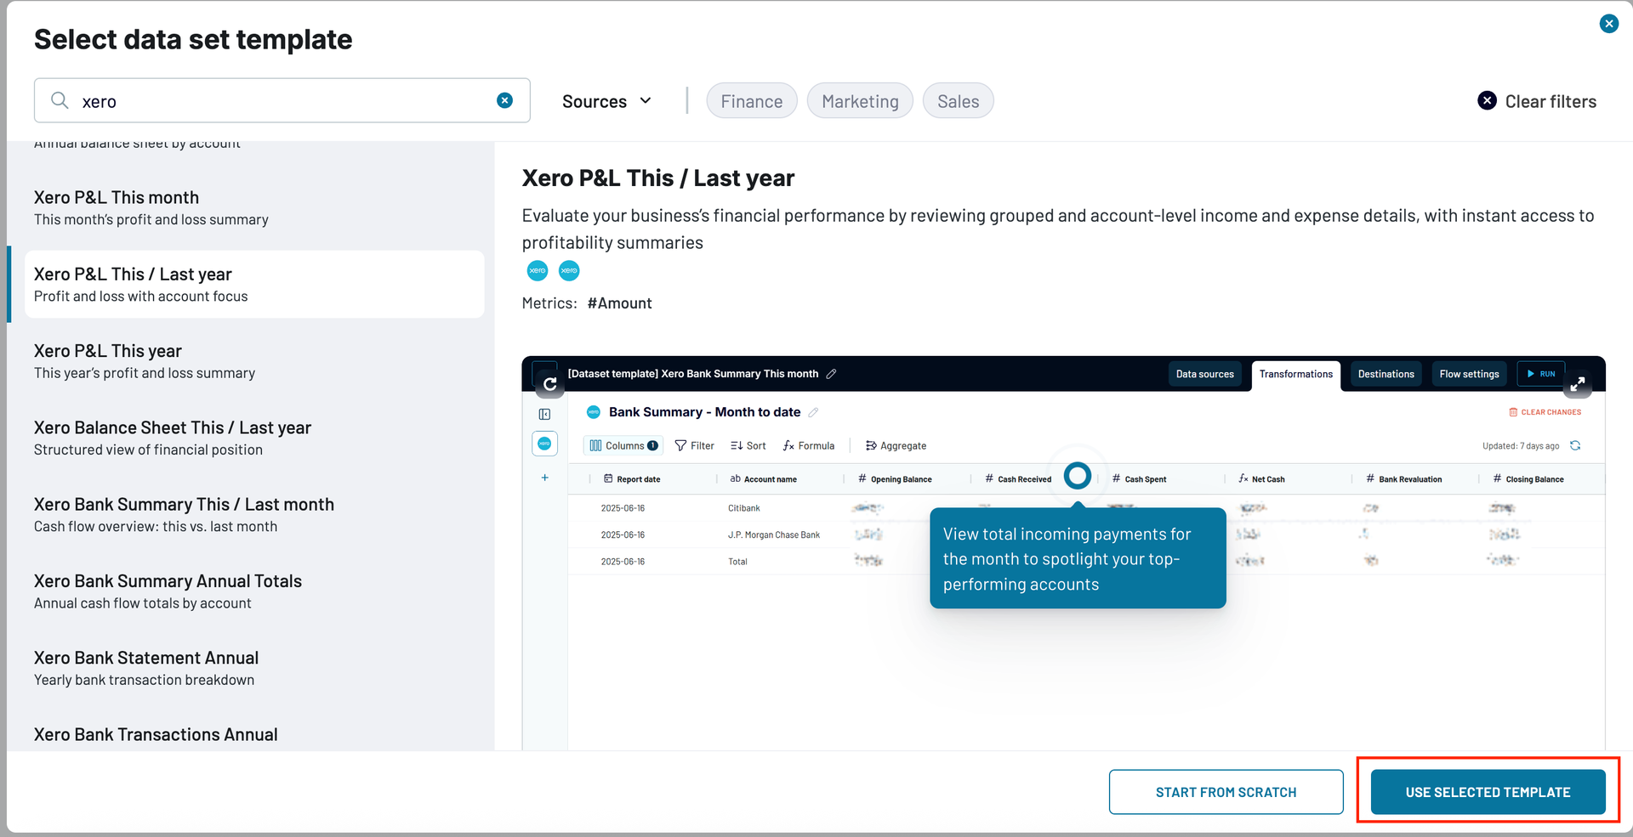Click the pencil next to Bank Summary title

click(x=813, y=412)
